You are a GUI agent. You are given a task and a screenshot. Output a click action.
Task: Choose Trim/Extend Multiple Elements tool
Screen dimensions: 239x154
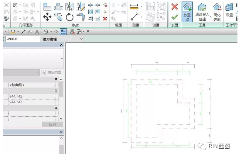point(98,19)
